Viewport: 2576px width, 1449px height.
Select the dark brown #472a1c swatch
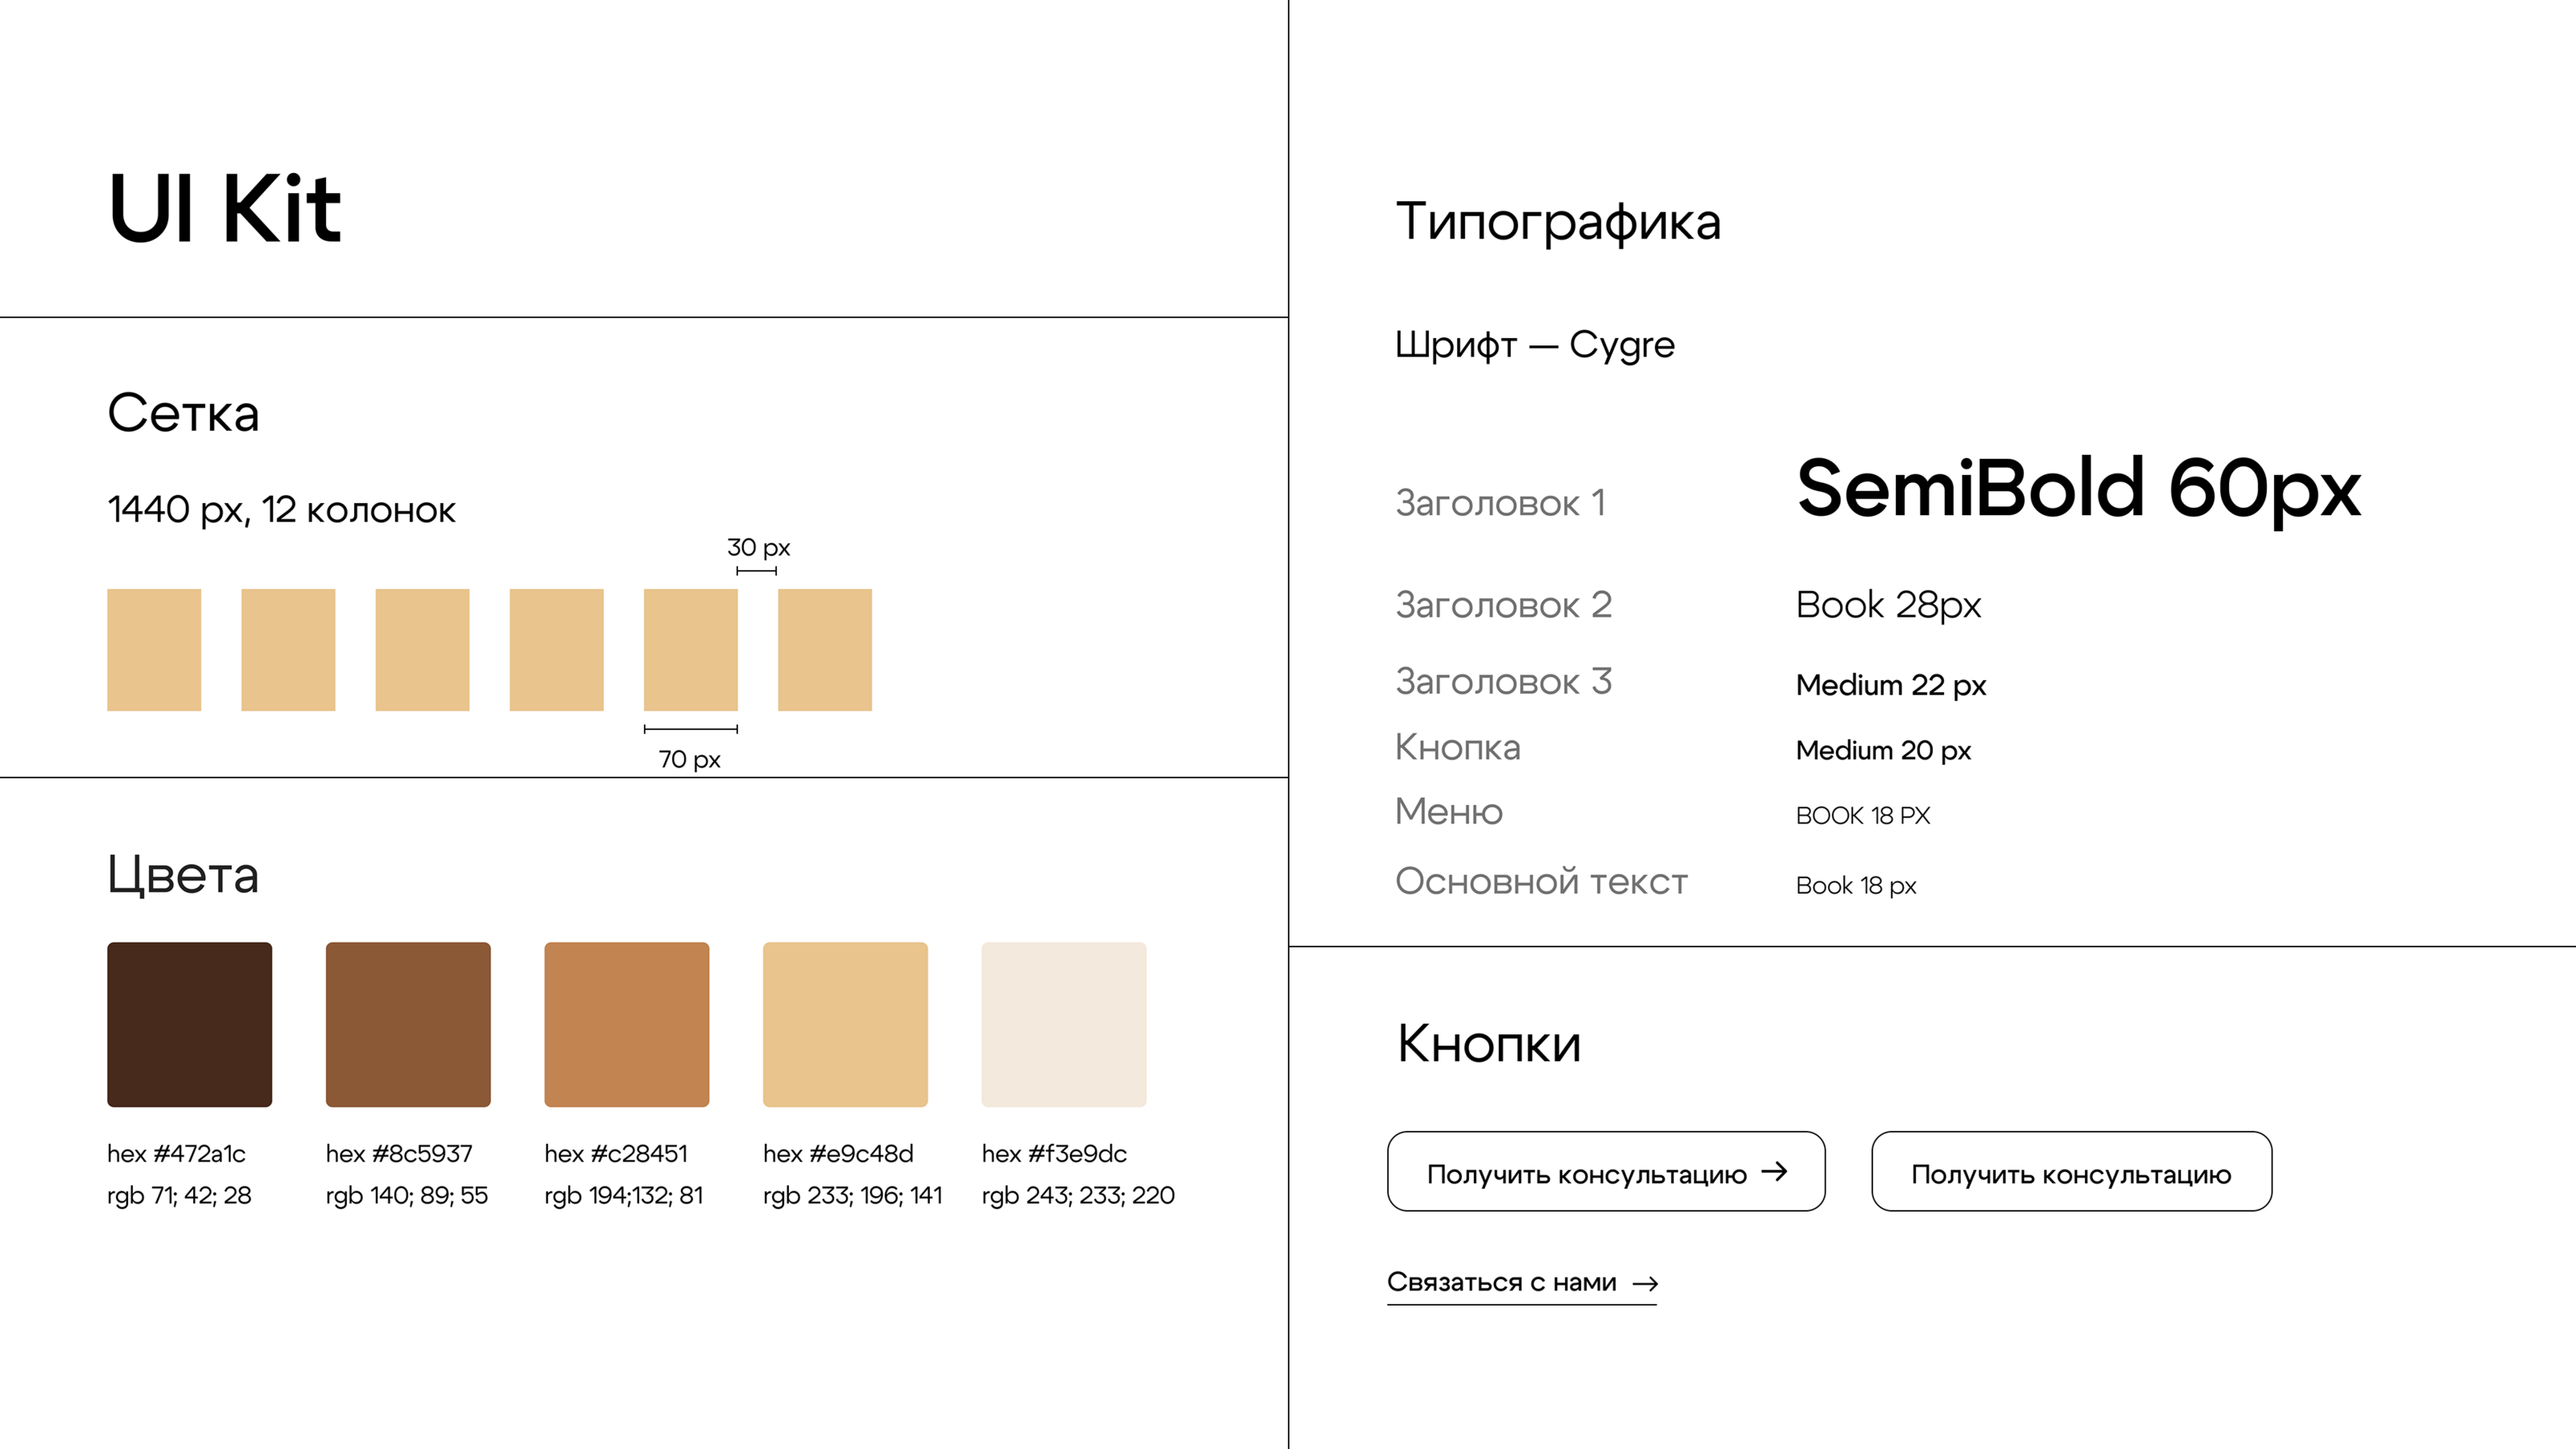tap(189, 1024)
